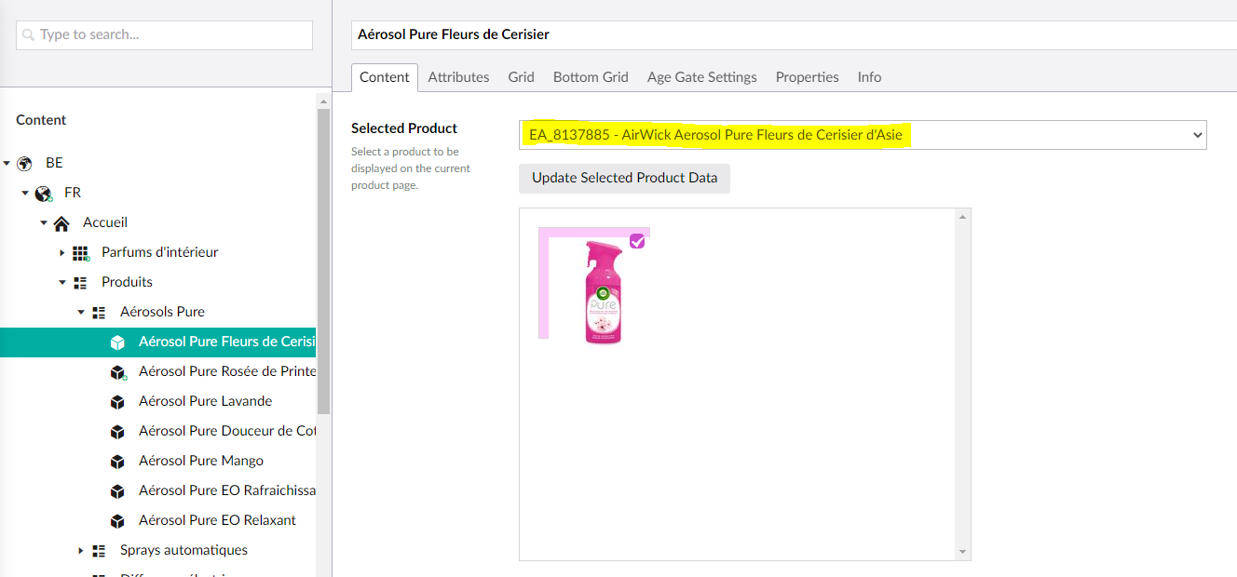Image resolution: width=1237 pixels, height=577 pixels.
Task: Click the FR label in the tree
Action: [73, 193]
